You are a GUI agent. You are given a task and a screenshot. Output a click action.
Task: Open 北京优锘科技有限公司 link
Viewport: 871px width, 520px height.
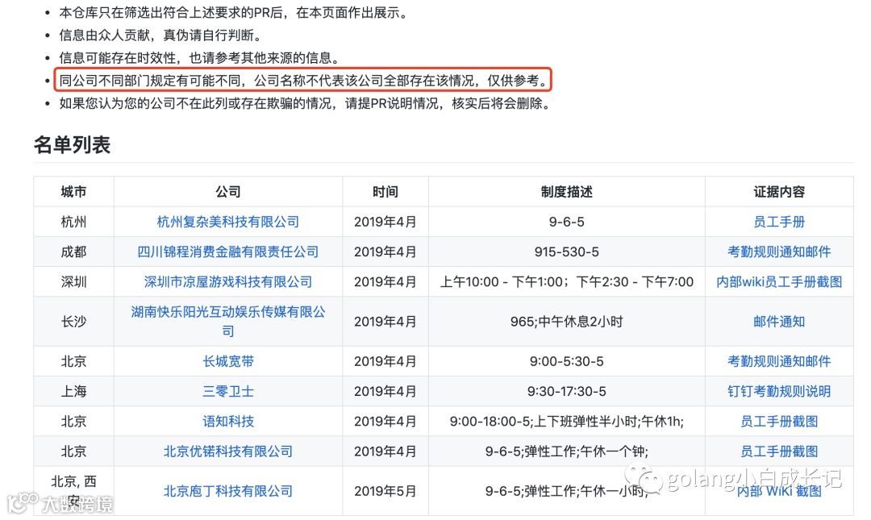click(x=227, y=451)
